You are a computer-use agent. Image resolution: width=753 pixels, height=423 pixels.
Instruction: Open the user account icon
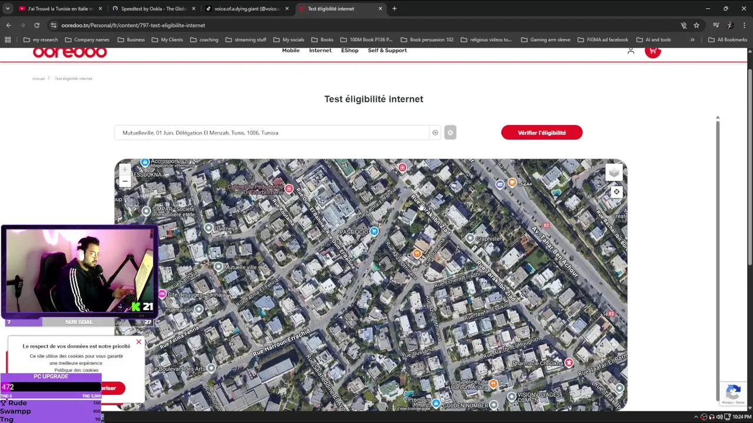click(631, 51)
